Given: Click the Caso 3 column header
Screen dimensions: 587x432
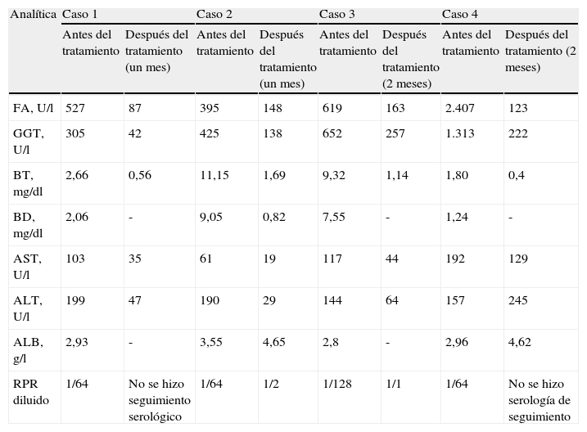Looking at the screenshot, I should tap(336, 15).
